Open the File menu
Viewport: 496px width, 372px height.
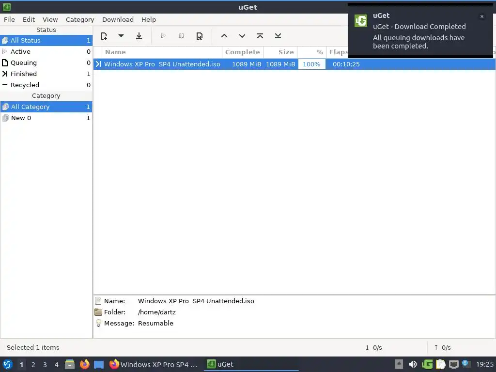pyautogui.click(x=9, y=19)
